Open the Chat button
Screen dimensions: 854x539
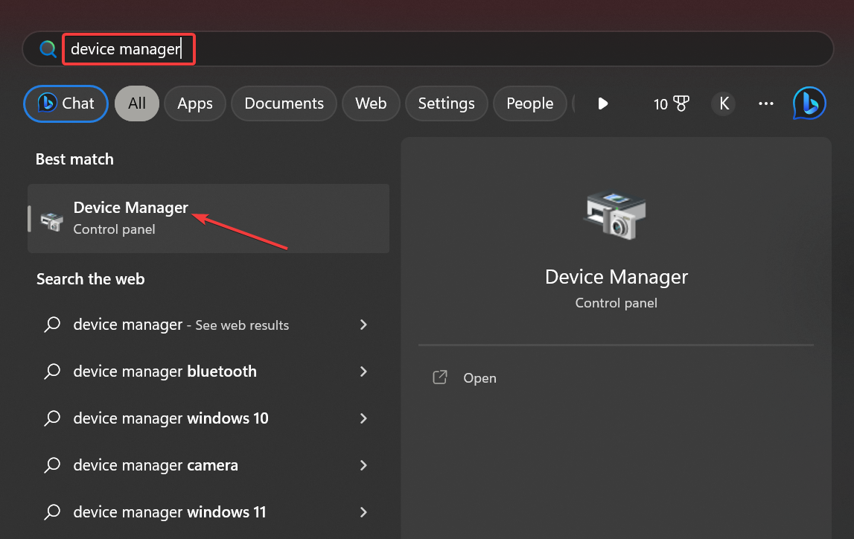coord(66,103)
